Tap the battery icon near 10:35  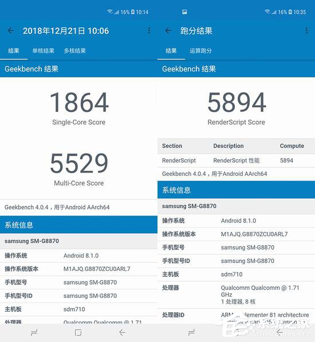(290, 12)
